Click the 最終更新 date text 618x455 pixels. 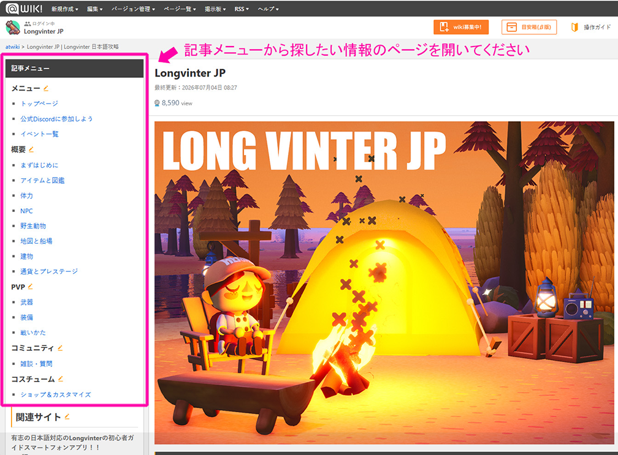tap(196, 88)
